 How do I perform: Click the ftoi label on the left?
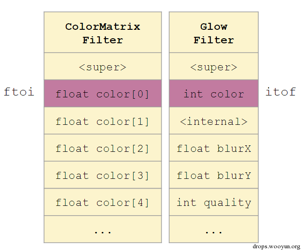coord(19,92)
